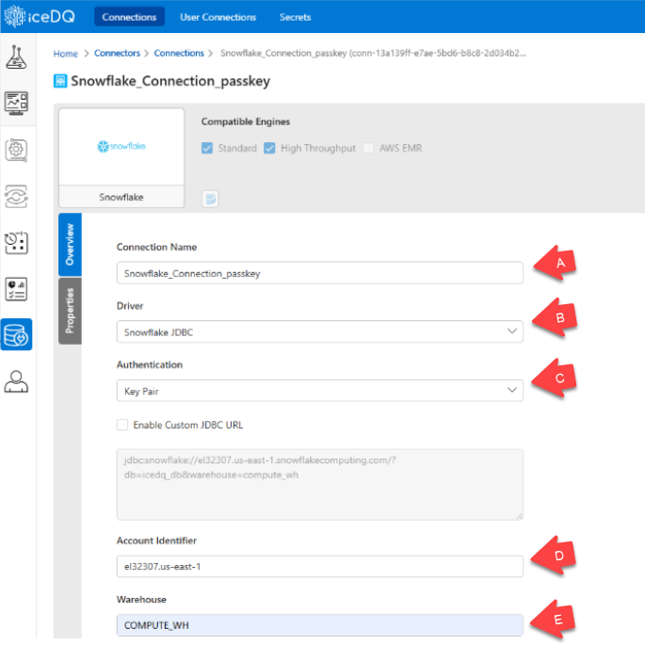
Task: Open the Authentication Key Pair dropdown
Action: coord(319,390)
